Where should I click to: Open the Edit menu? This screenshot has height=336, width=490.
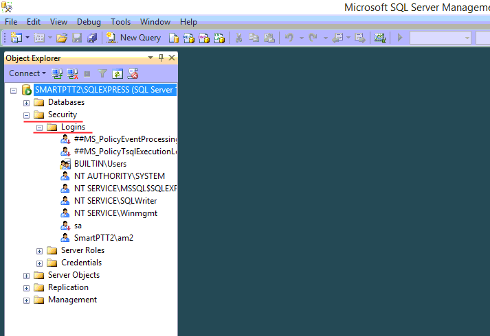[34, 22]
